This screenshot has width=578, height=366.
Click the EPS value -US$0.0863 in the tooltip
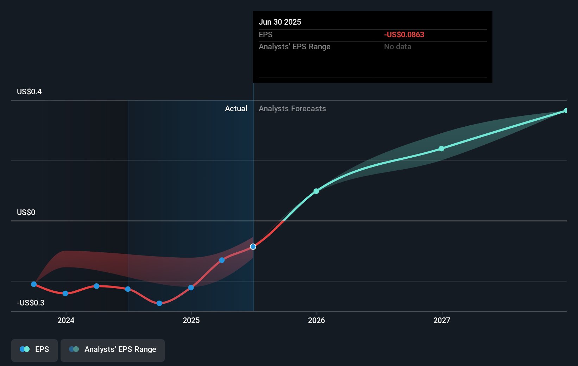point(404,34)
